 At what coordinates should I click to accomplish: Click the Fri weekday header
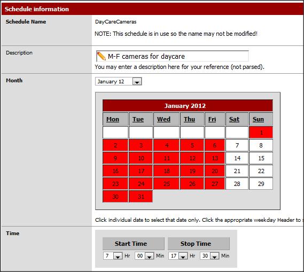[x=212, y=119]
